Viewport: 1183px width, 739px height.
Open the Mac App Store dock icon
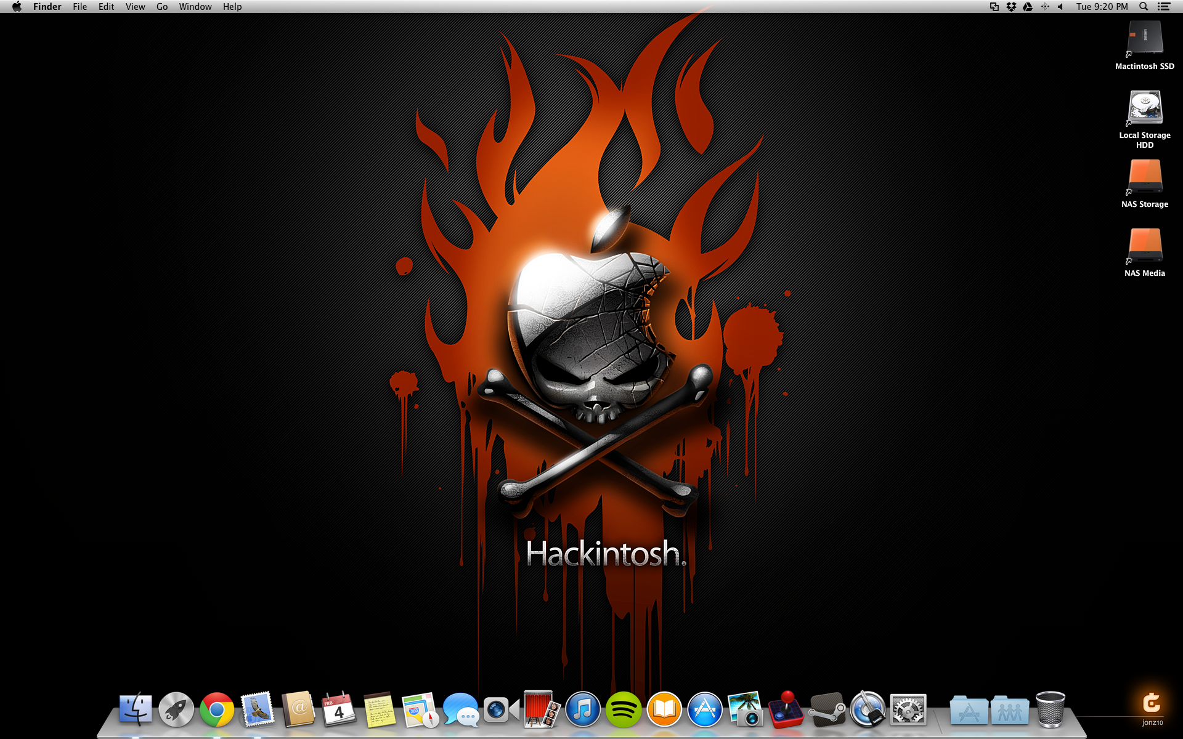click(x=705, y=710)
